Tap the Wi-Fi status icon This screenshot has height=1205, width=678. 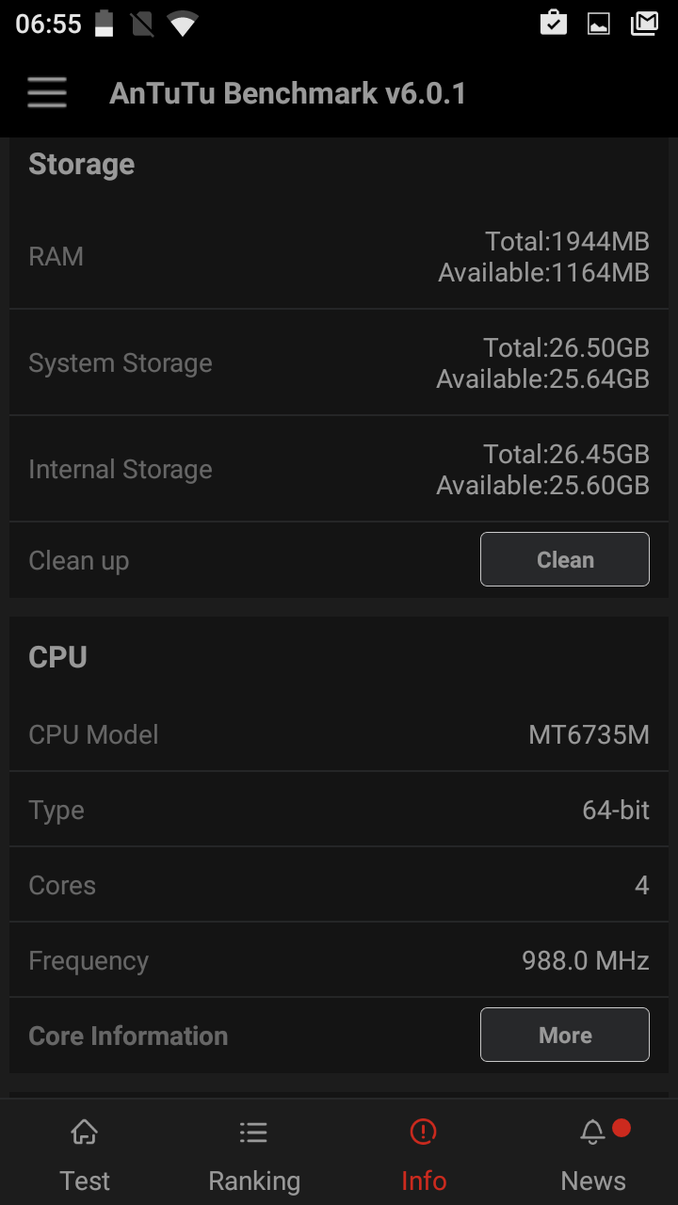(182, 24)
